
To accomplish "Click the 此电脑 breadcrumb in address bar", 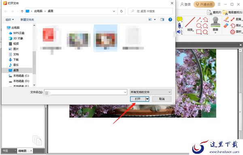I will (38, 11).
